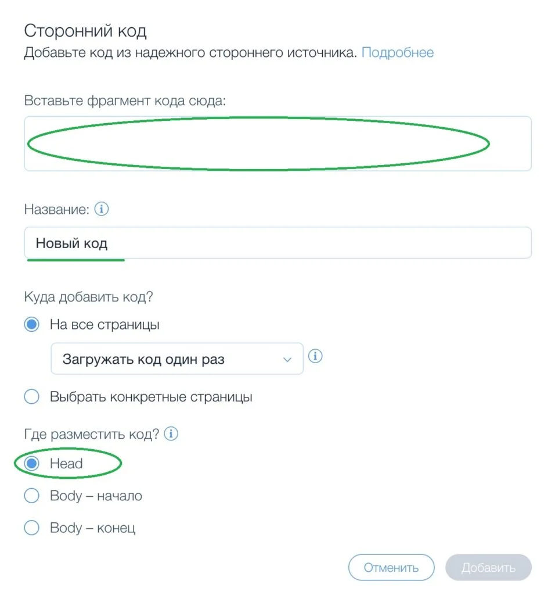Open the Подробнее link
Viewport: 555px width, 595px height.
coord(397,53)
